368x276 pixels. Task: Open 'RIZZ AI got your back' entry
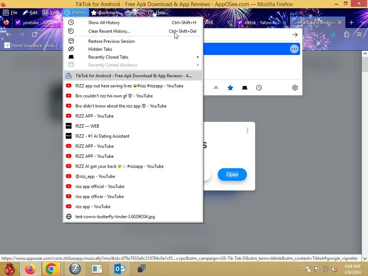pyautogui.click(x=133, y=166)
